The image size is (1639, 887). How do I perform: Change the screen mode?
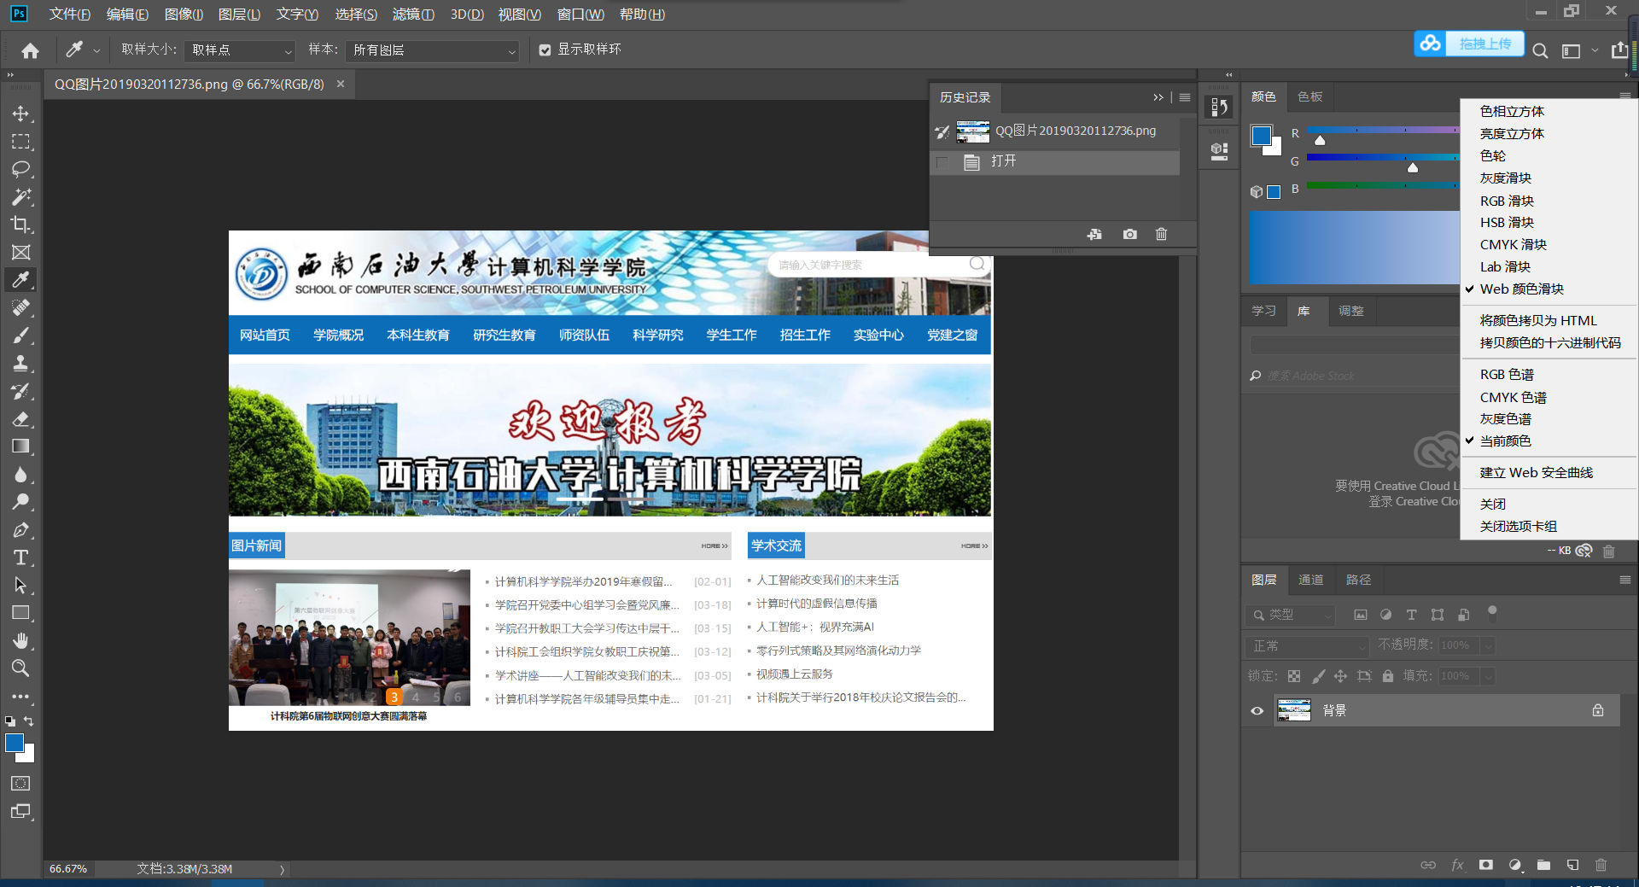(20, 811)
